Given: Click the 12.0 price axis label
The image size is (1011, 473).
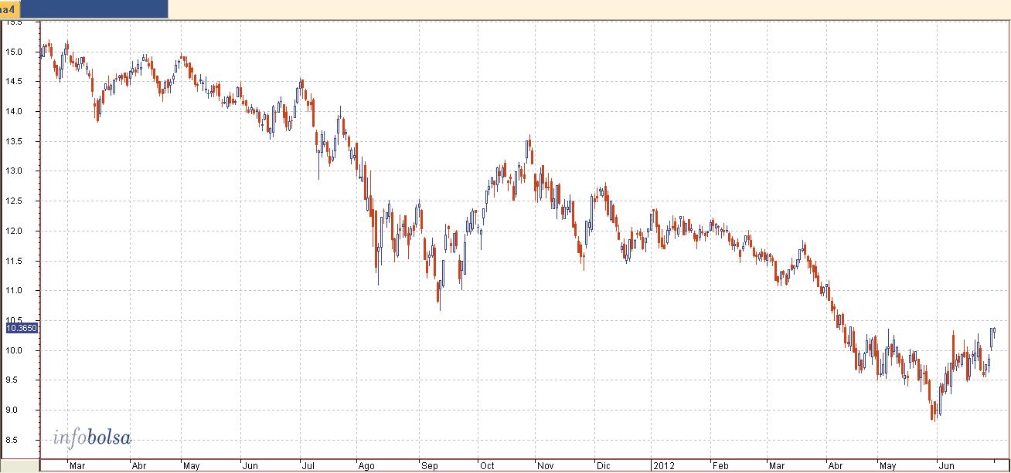Looking at the screenshot, I should pyautogui.click(x=13, y=231).
